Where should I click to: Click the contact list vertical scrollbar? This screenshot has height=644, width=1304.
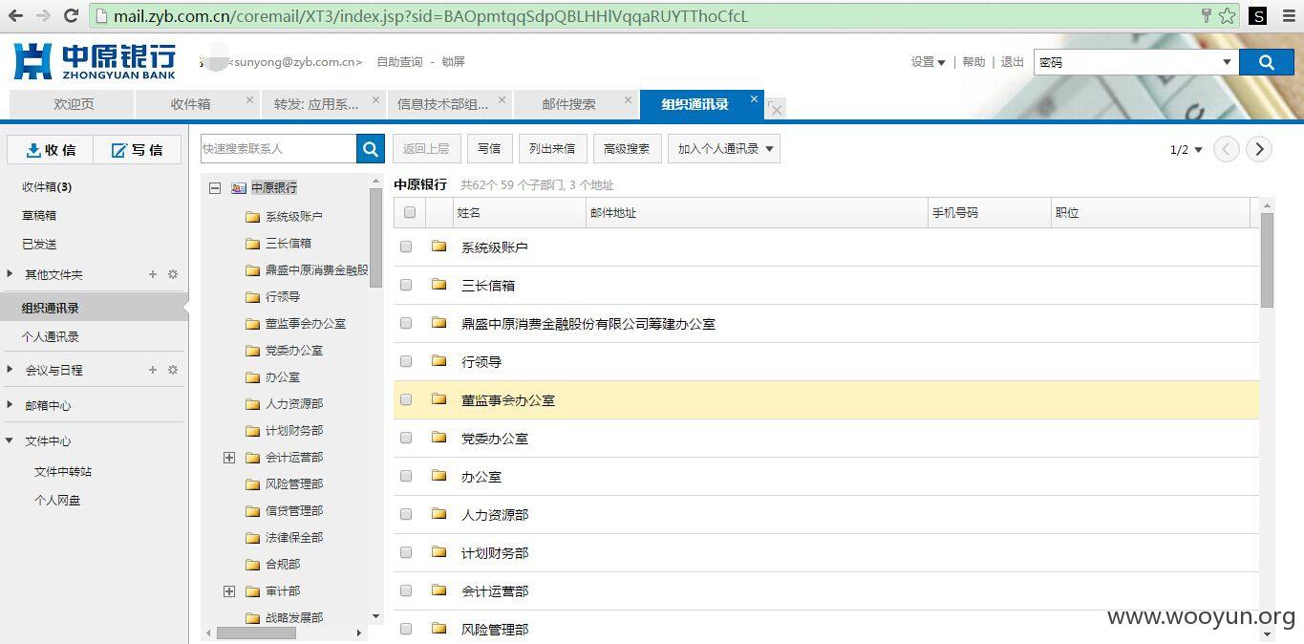point(1267,260)
